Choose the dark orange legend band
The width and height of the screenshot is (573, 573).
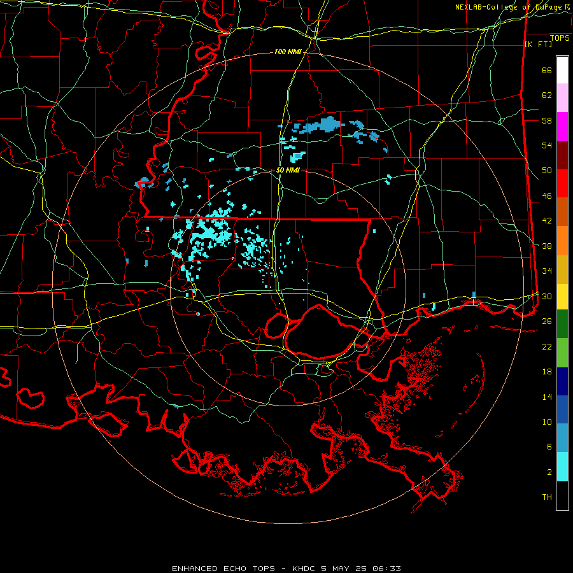[562, 212]
